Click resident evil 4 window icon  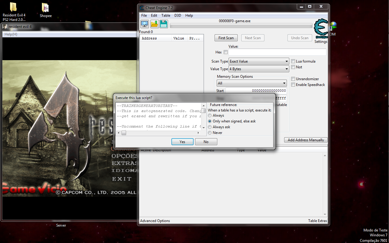point(5,26)
